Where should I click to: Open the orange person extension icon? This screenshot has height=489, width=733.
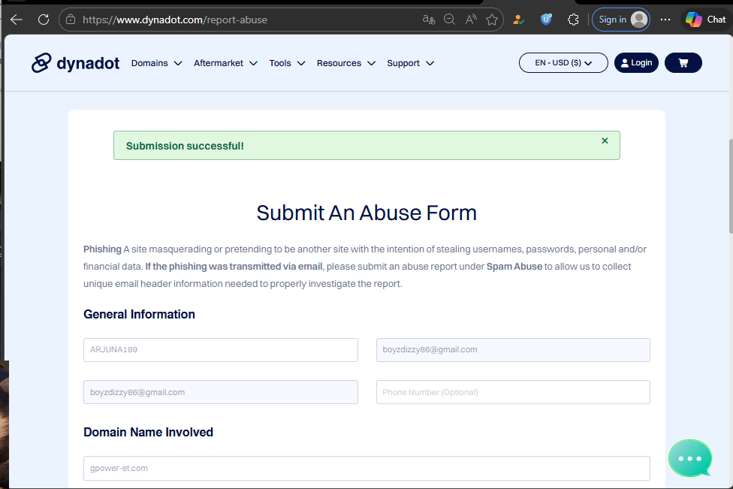pos(518,20)
